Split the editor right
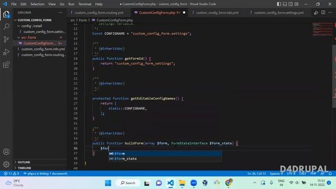 [x=323, y=13]
